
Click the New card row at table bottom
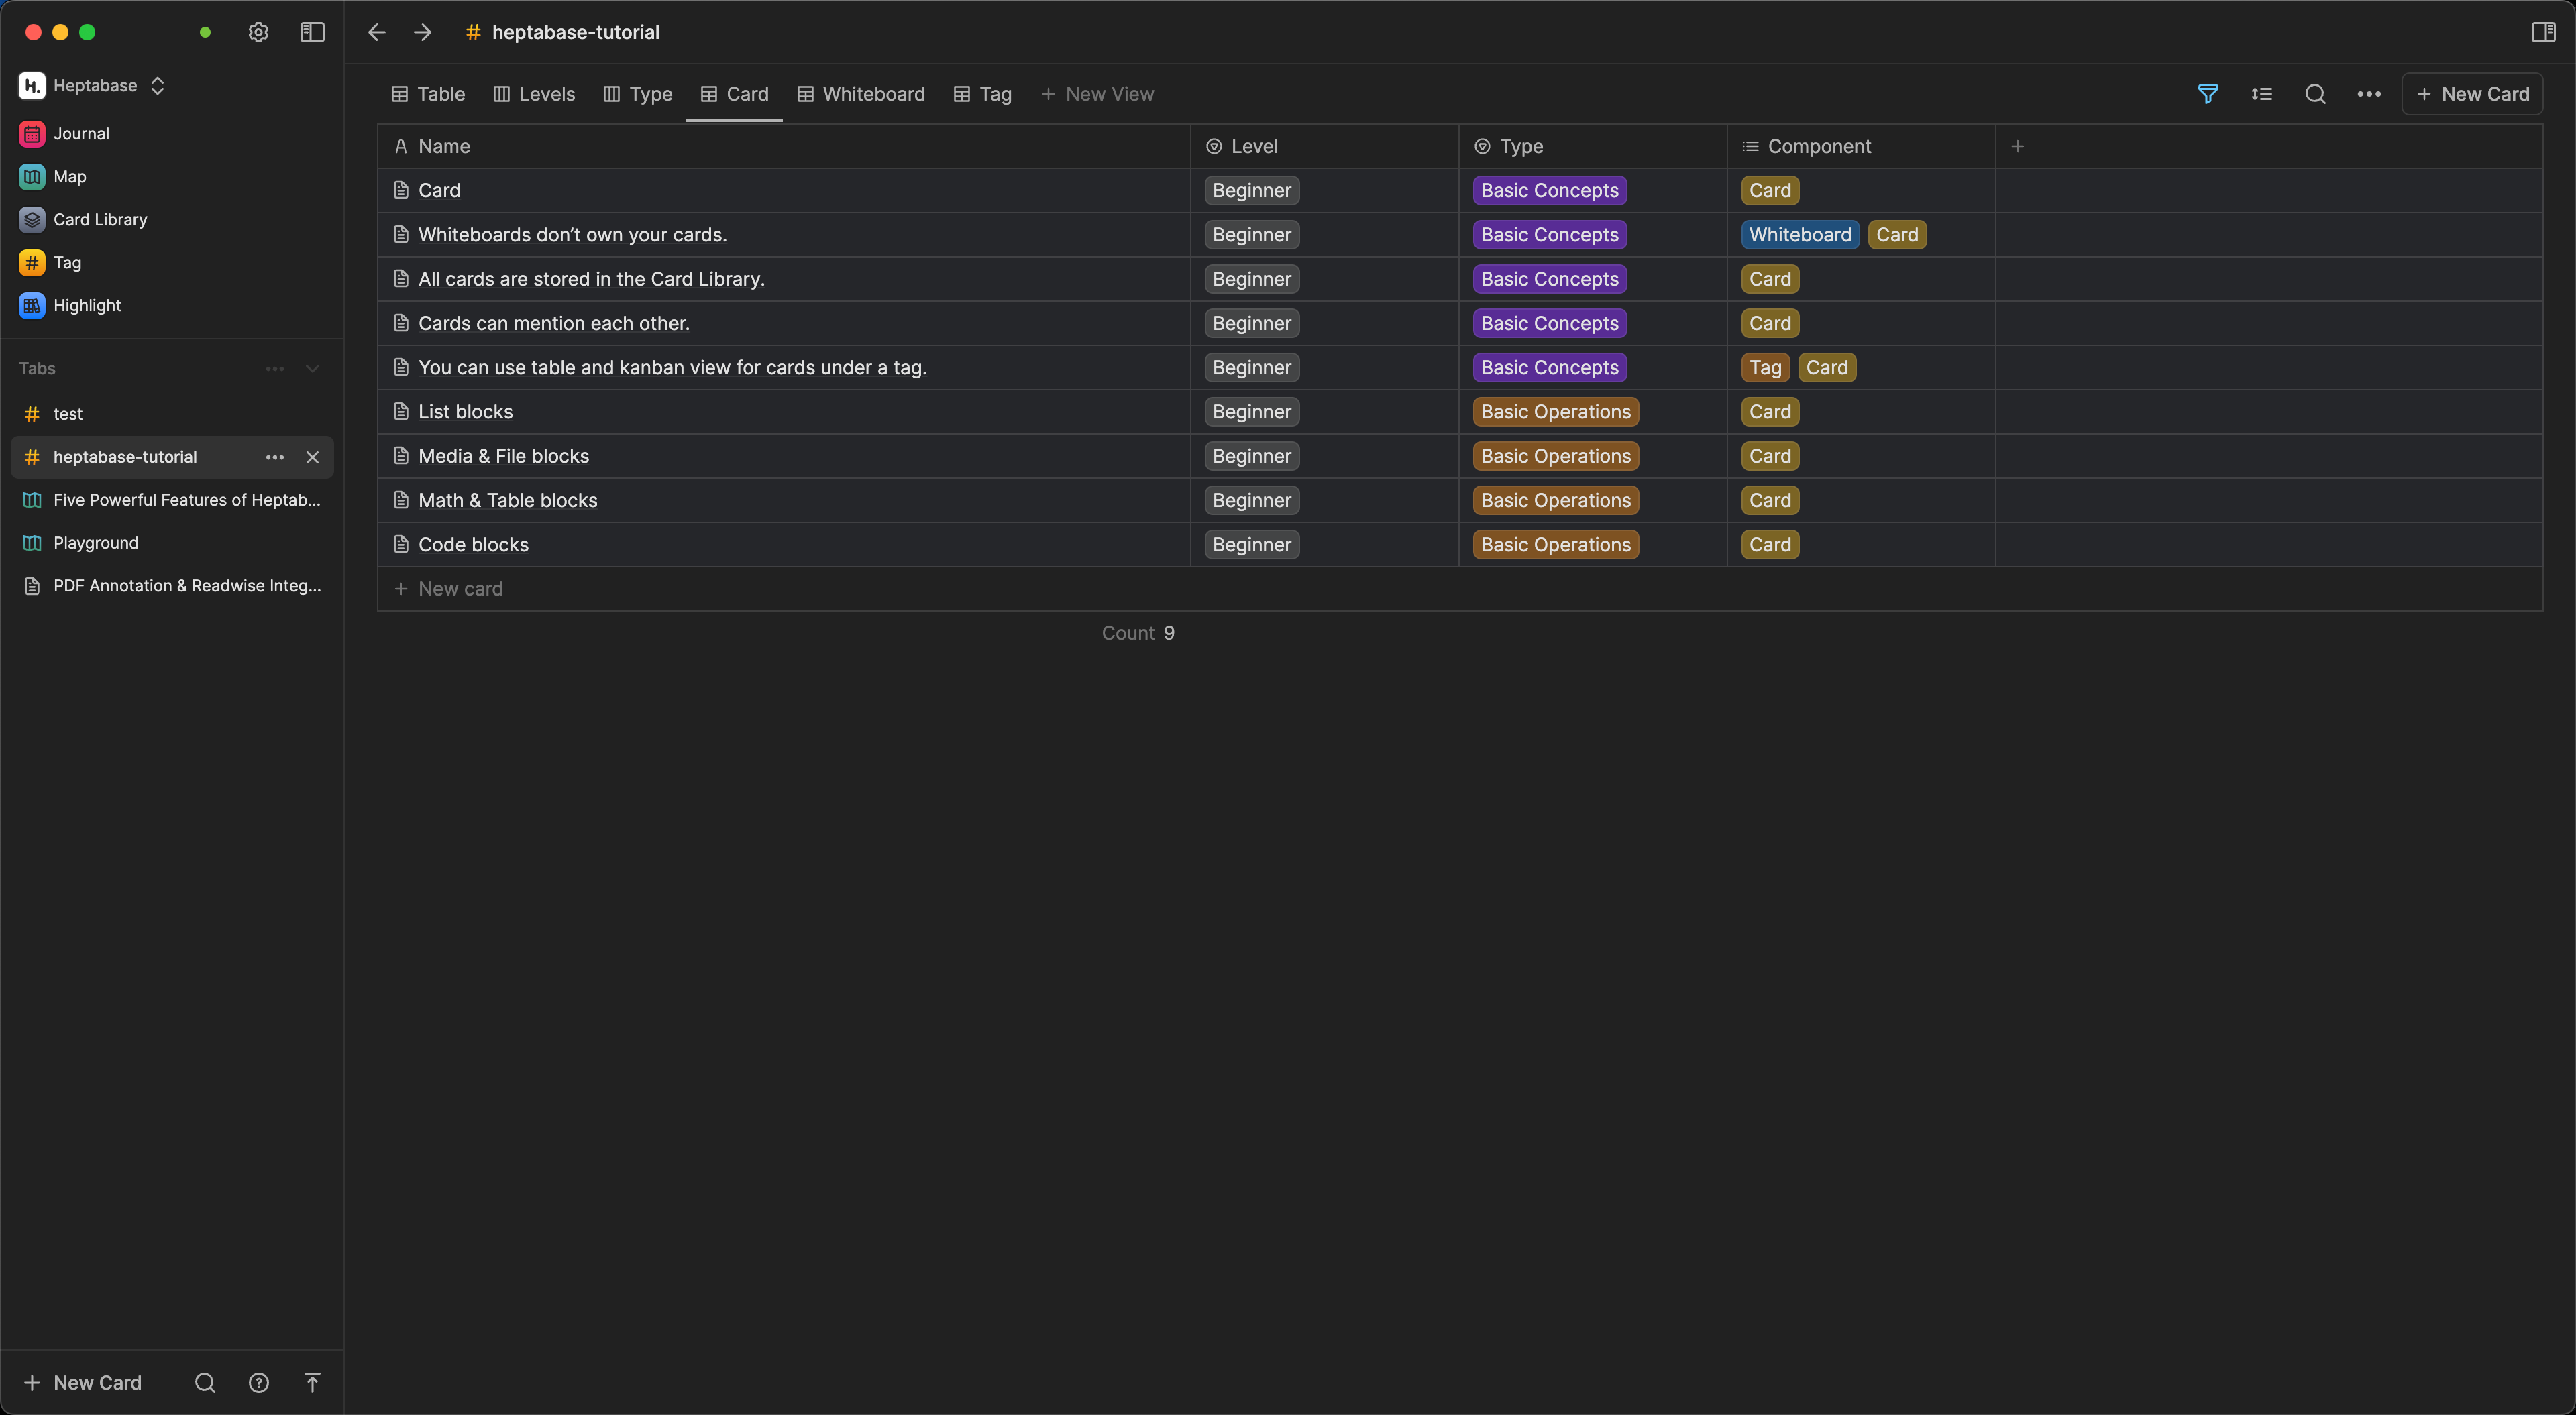point(1460,589)
